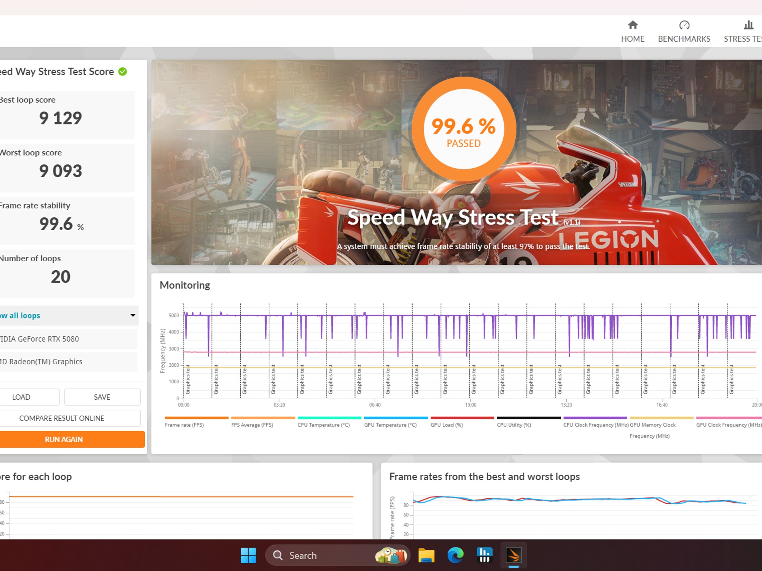Click the Worst loop score 9 093
Viewport: 762px width, 571px height.
coord(61,171)
